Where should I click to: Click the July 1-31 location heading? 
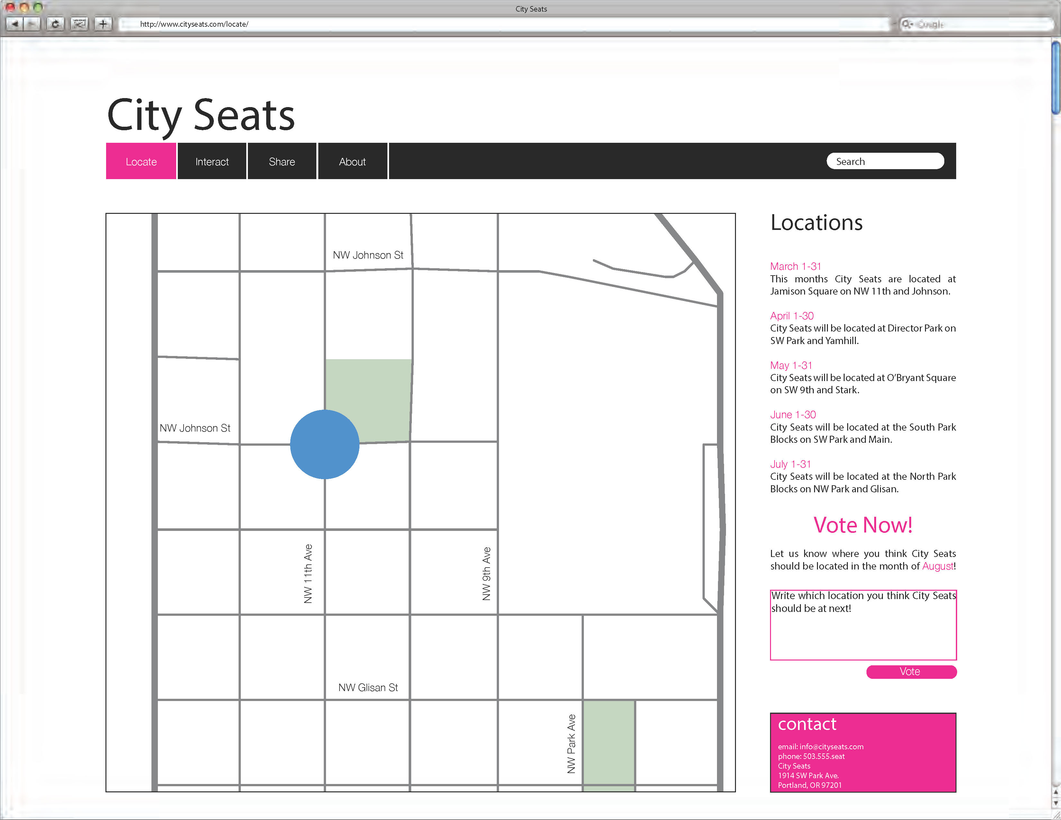tap(790, 464)
